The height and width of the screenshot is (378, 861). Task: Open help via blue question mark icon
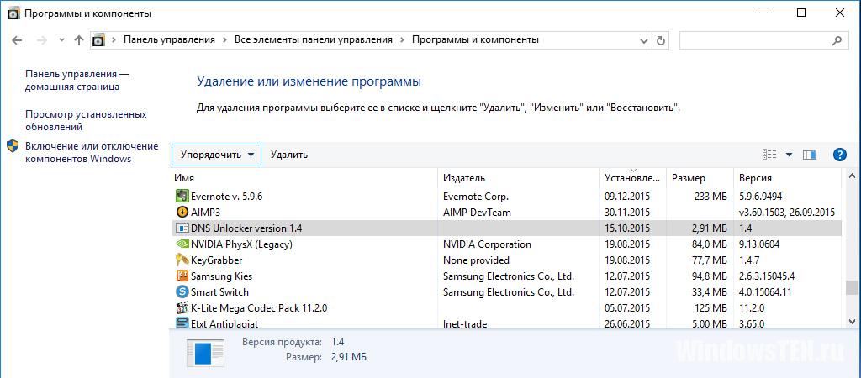tap(840, 155)
